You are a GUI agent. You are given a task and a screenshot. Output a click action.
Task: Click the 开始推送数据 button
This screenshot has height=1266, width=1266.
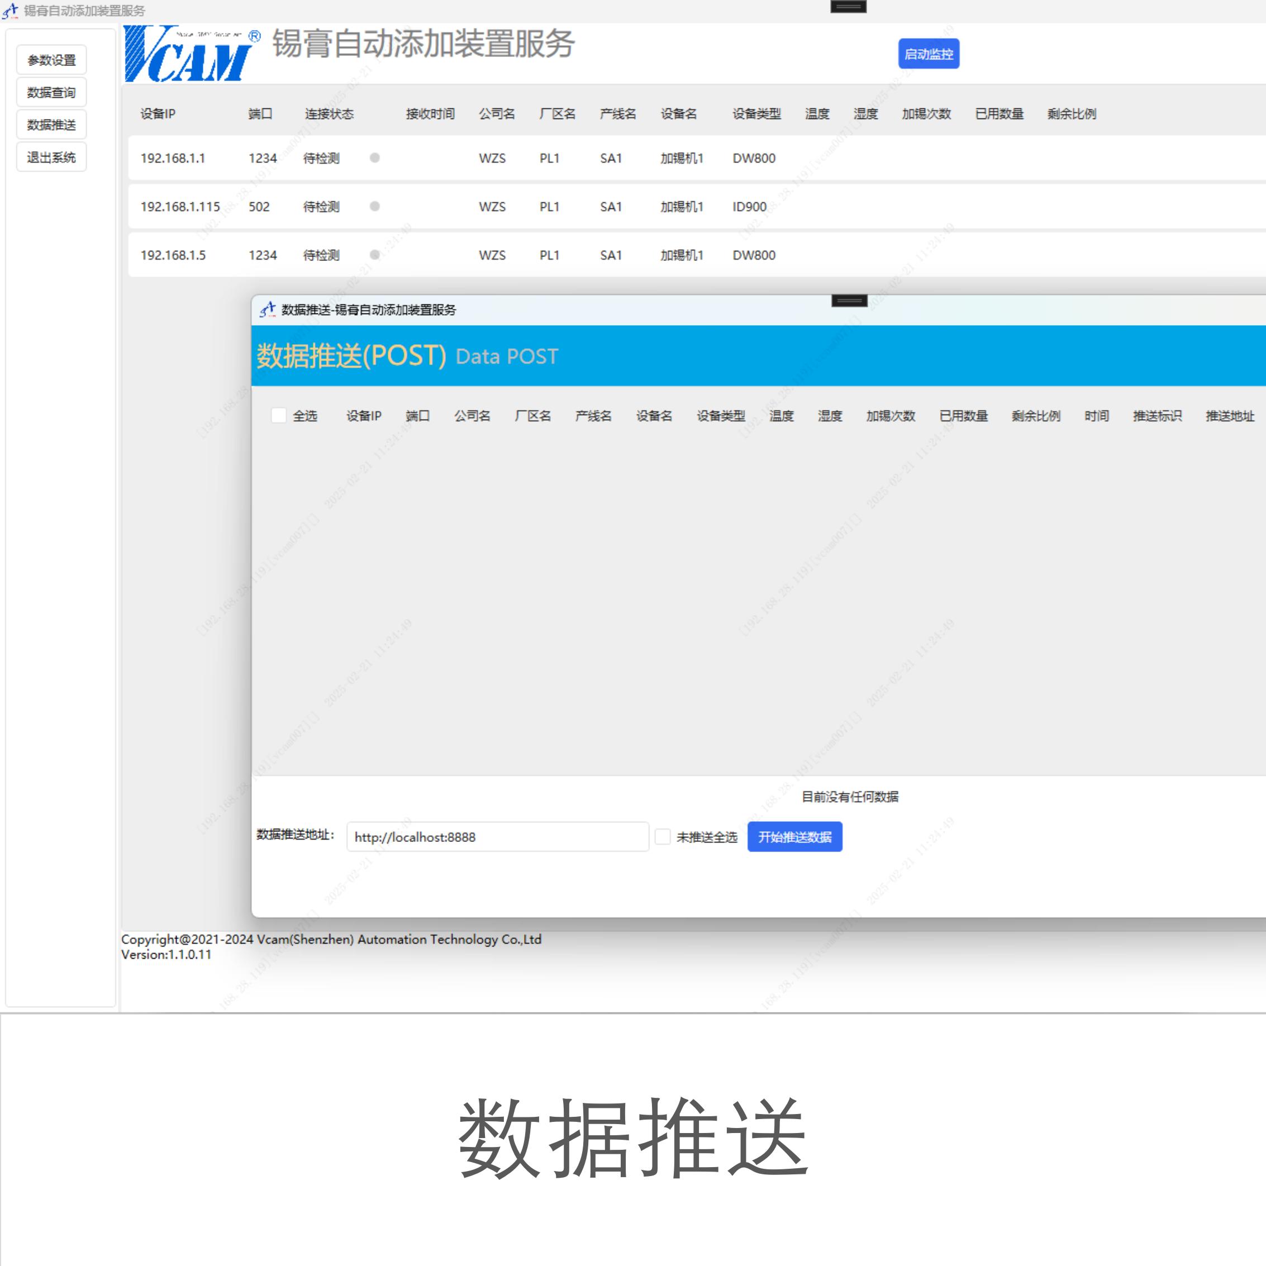[794, 837]
